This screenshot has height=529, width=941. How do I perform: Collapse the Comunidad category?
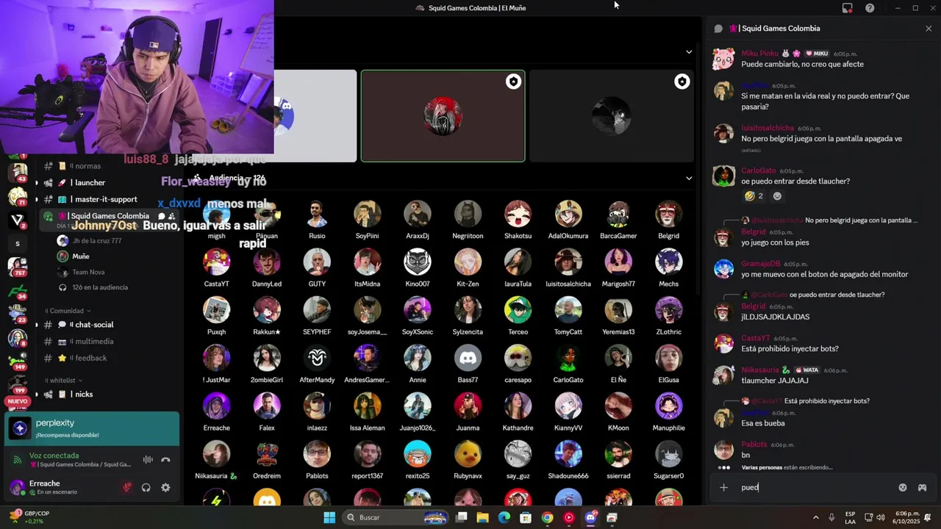point(68,311)
